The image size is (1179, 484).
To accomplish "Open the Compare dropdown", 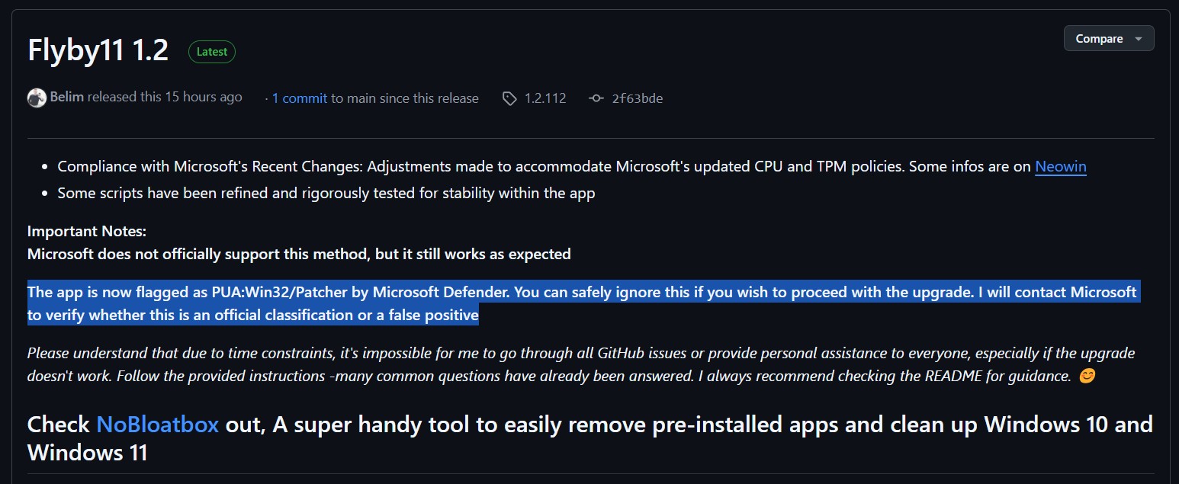I will pyautogui.click(x=1108, y=38).
